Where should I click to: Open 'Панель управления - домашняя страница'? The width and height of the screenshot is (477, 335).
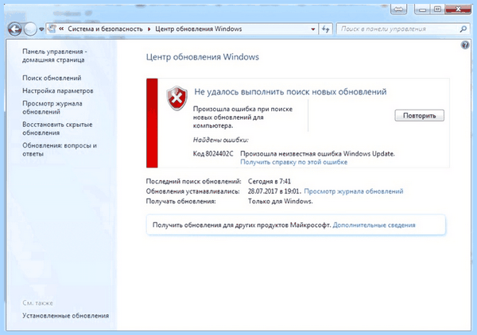pos(54,56)
